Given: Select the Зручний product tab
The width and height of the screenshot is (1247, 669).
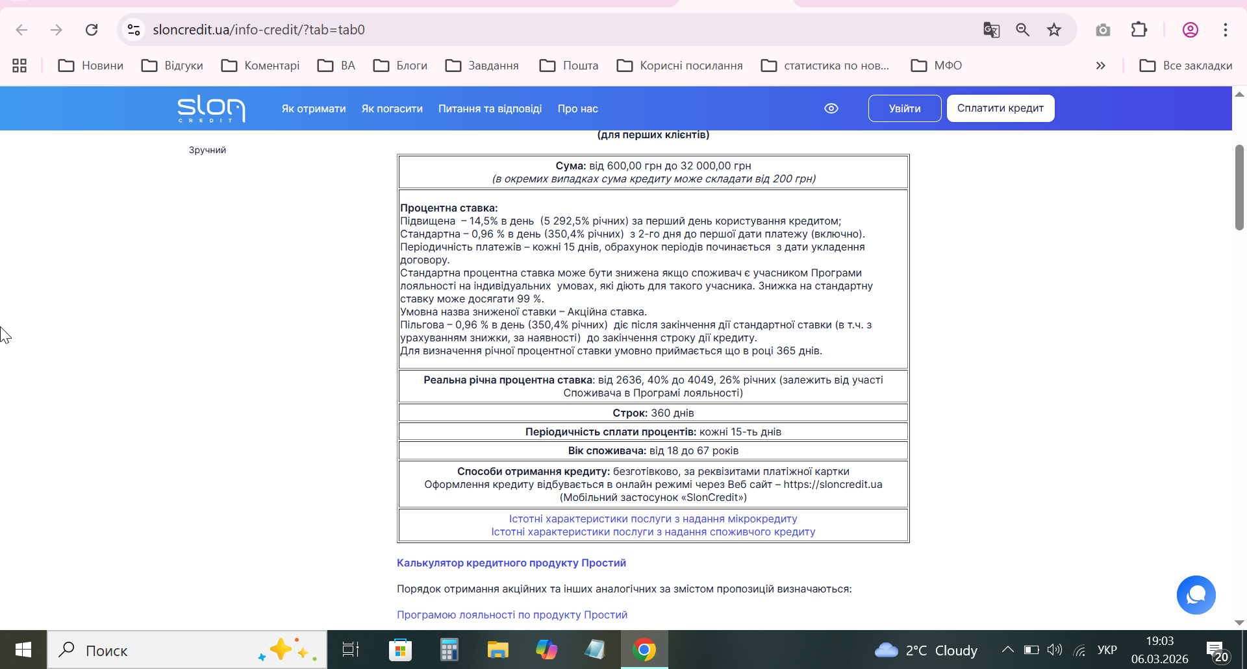Looking at the screenshot, I should 207,150.
